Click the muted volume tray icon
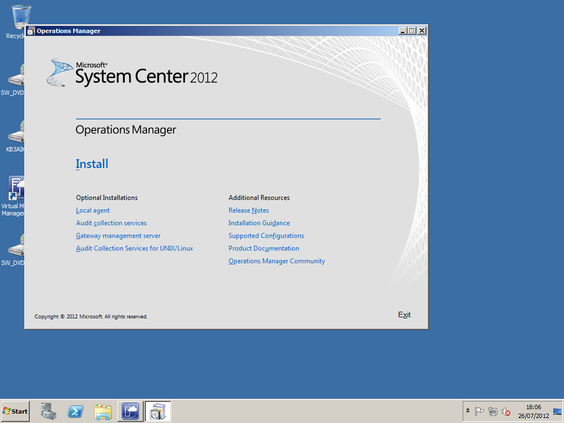Viewport: 564px width, 423px height. (506, 411)
